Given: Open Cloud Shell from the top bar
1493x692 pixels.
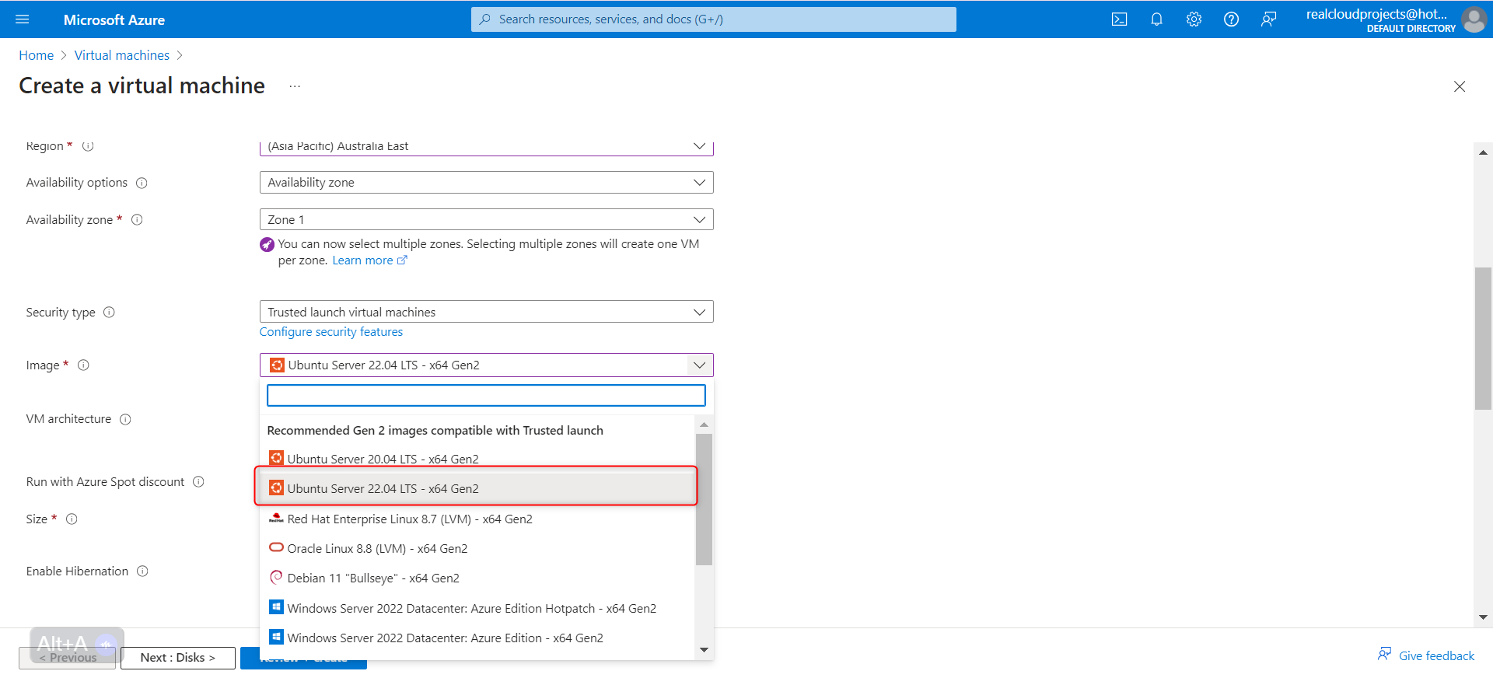Looking at the screenshot, I should (x=1119, y=19).
